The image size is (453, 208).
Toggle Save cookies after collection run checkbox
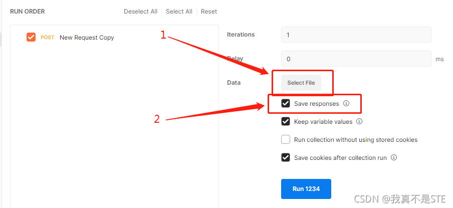286,157
